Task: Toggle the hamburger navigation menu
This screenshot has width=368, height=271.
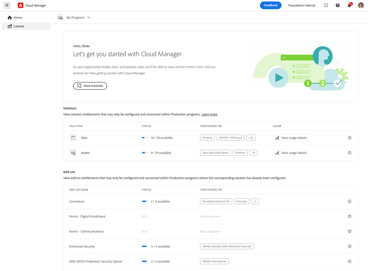Action: (7, 5)
